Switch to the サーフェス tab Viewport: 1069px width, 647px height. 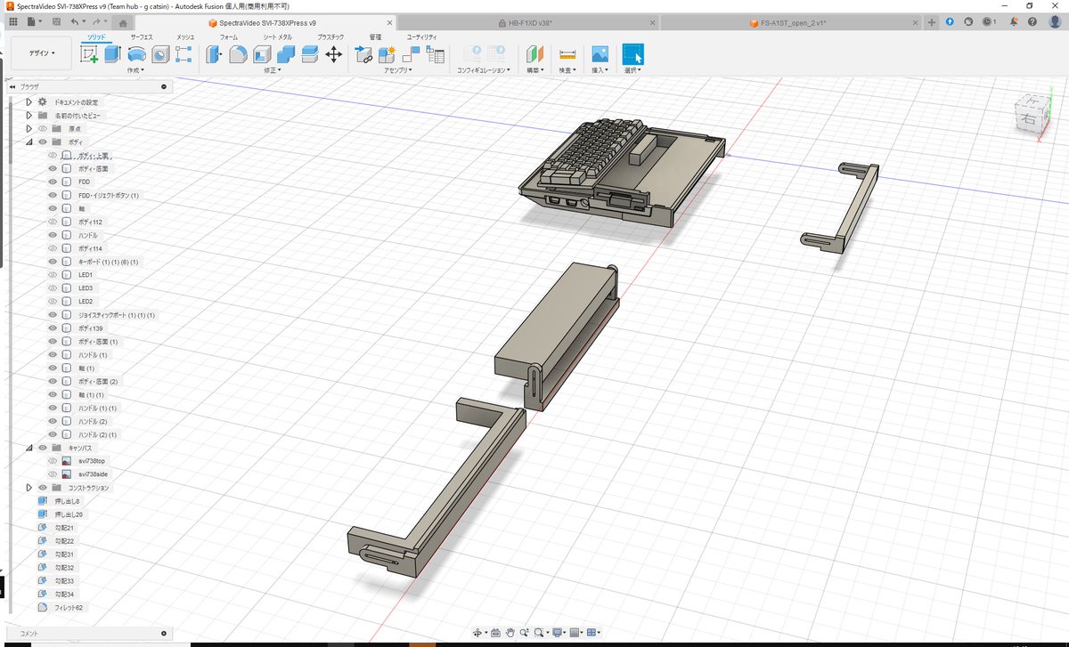coord(140,36)
